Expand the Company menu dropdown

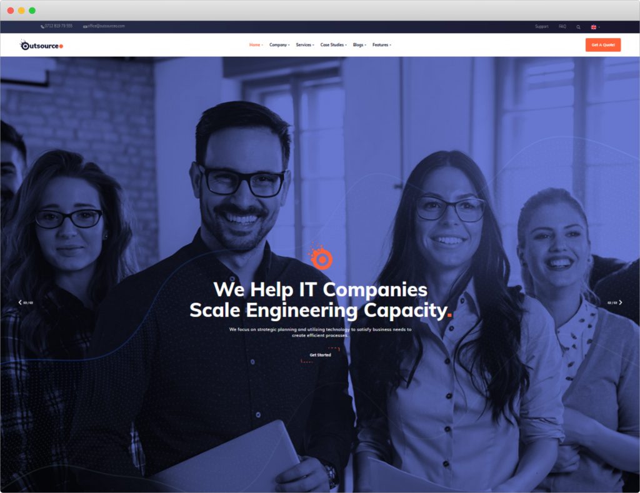(279, 45)
